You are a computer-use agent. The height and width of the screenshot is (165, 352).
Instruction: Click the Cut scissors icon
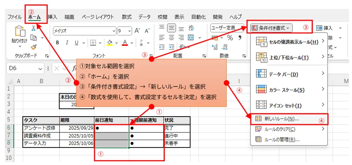pyautogui.click(x=33, y=28)
